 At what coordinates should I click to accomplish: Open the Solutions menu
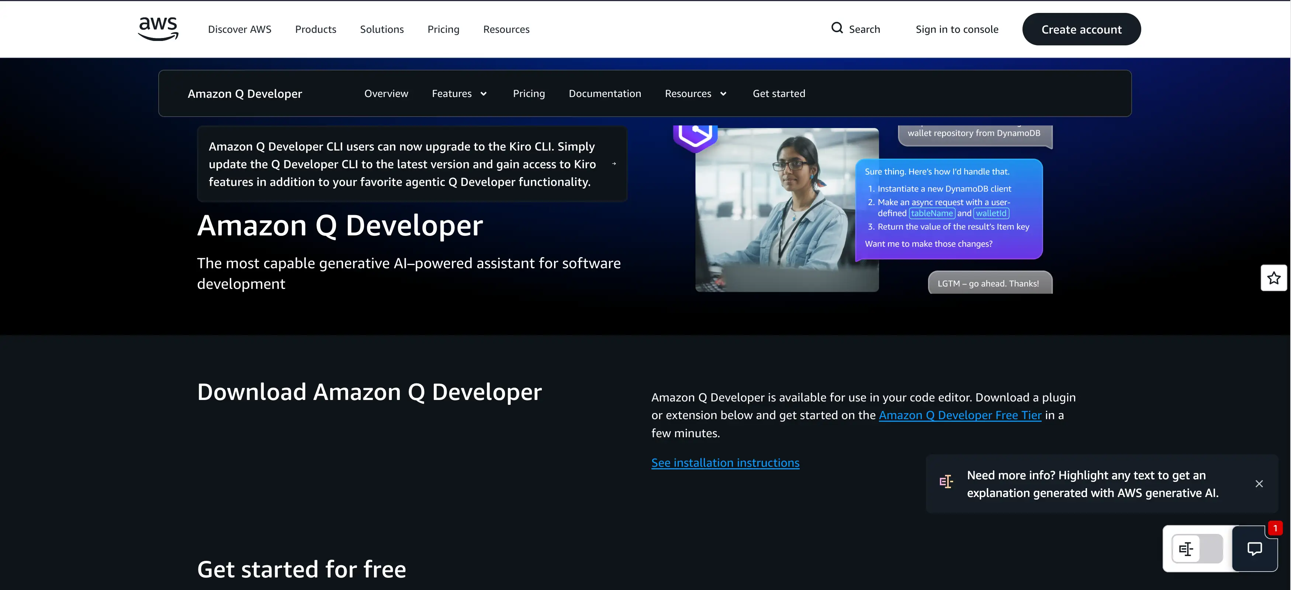[x=381, y=29]
